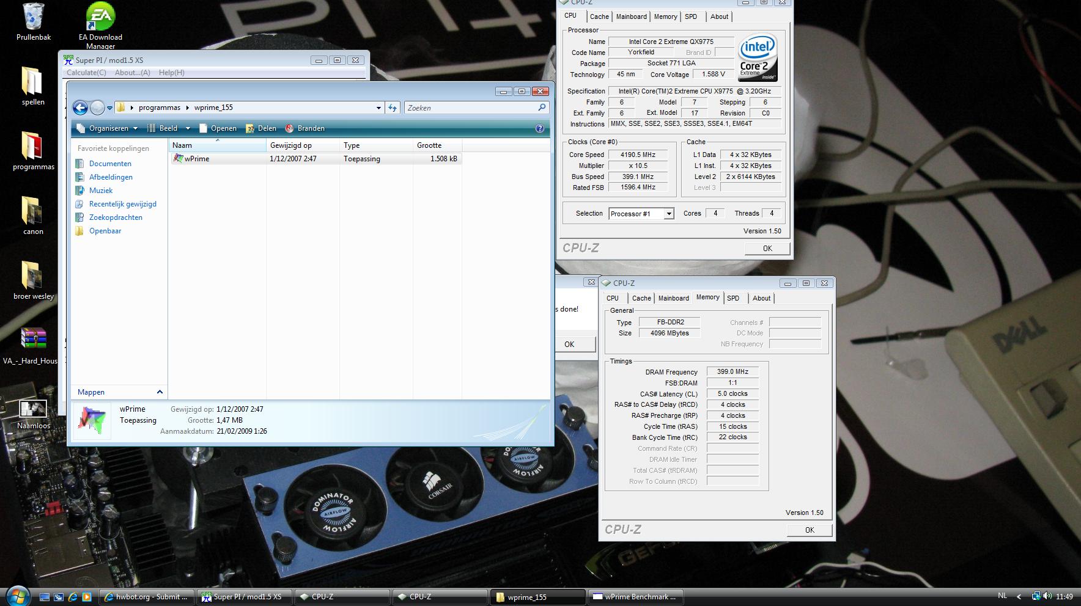Click the search magnifier icon in Zoeken
Viewport: 1081px width, 606px height.
542,108
